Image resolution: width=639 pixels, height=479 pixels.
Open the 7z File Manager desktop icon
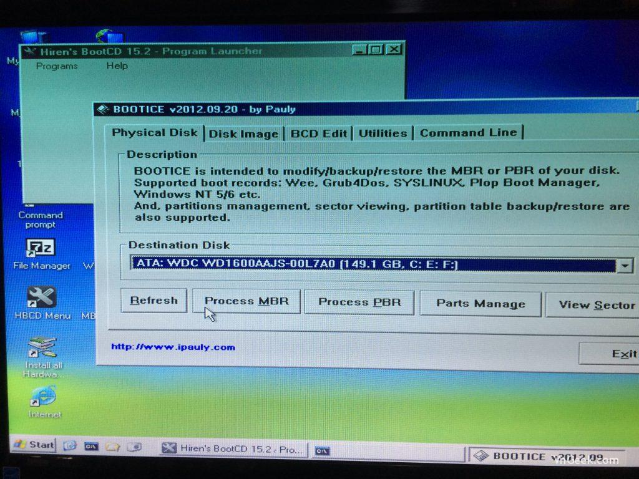(x=41, y=254)
